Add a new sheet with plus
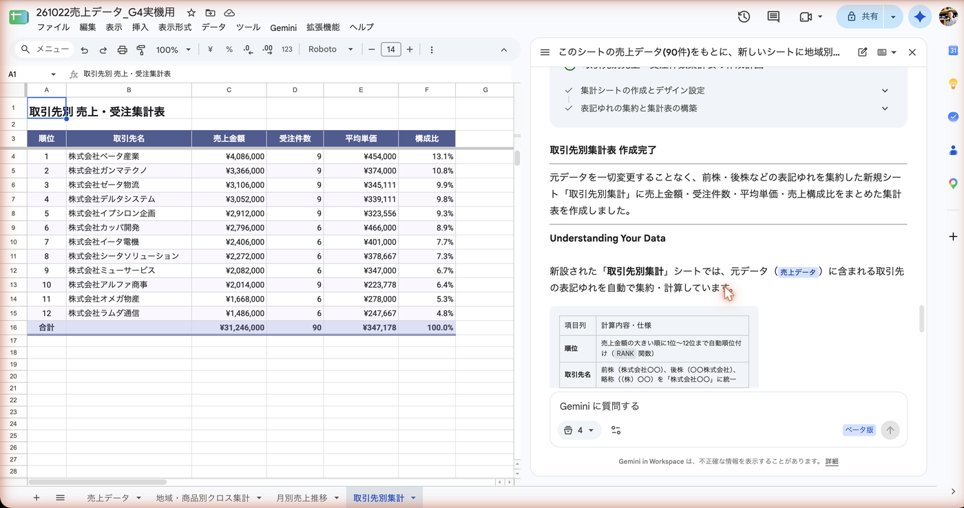The width and height of the screenshot is (964, 508). (36, 498)
